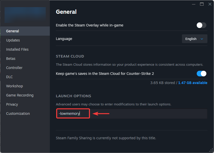
Task: Toggle the Steam Overlay in-game switch
Action: pos(201,25)
